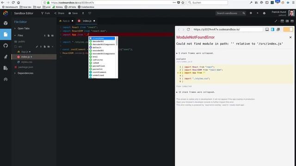Expand Dependencies section

pyautogui.click(x=24, y=73)
